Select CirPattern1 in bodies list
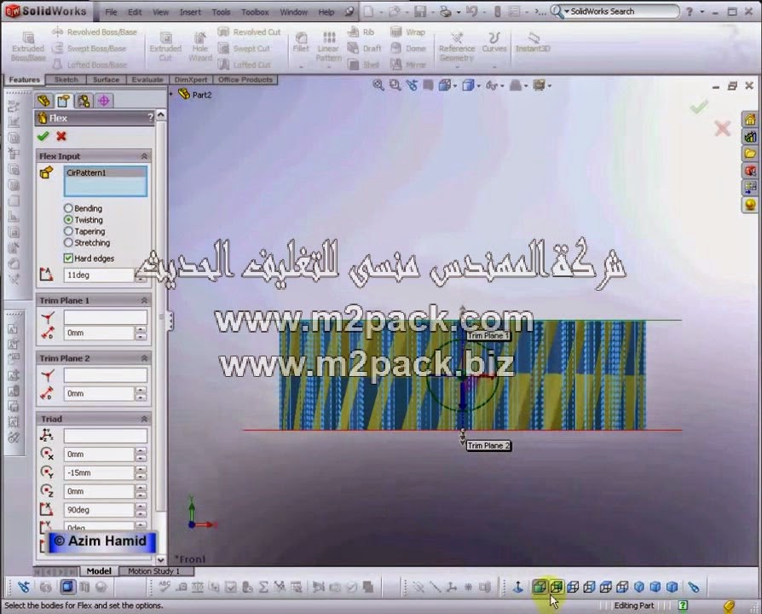This screenshot has width=762, height=614. tap(106, 172)
